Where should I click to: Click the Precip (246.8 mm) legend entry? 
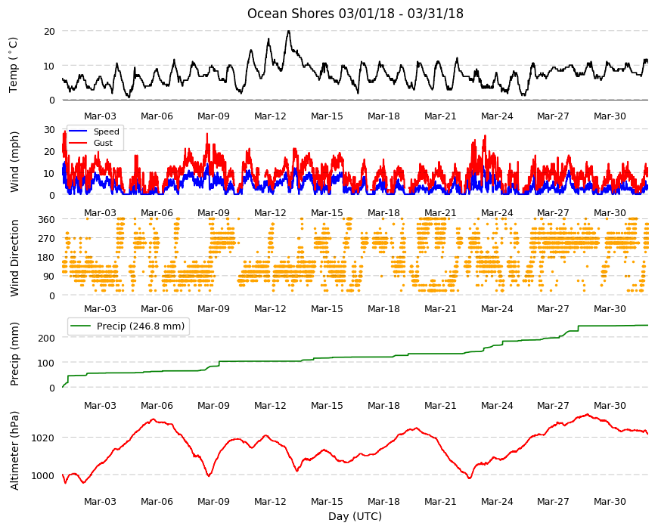pyautogui.click(x=129, y=326)
